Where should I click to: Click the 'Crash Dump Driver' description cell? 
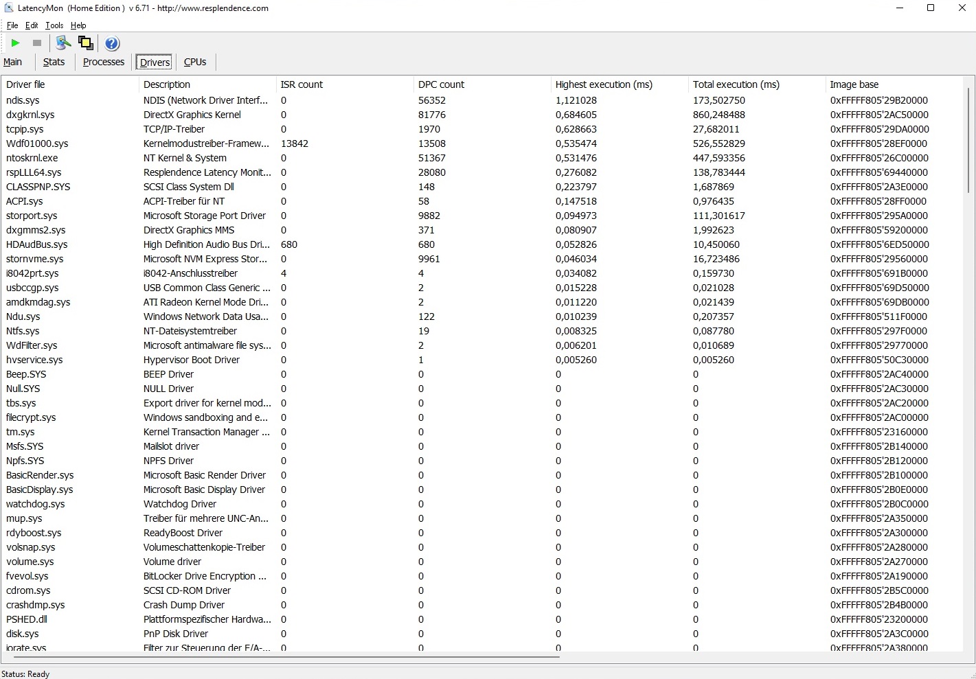coord(184,605)
